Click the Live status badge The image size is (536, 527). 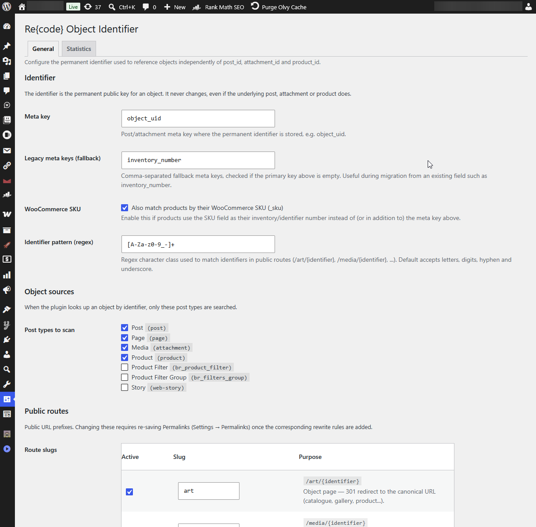click(x=73, y=7)
